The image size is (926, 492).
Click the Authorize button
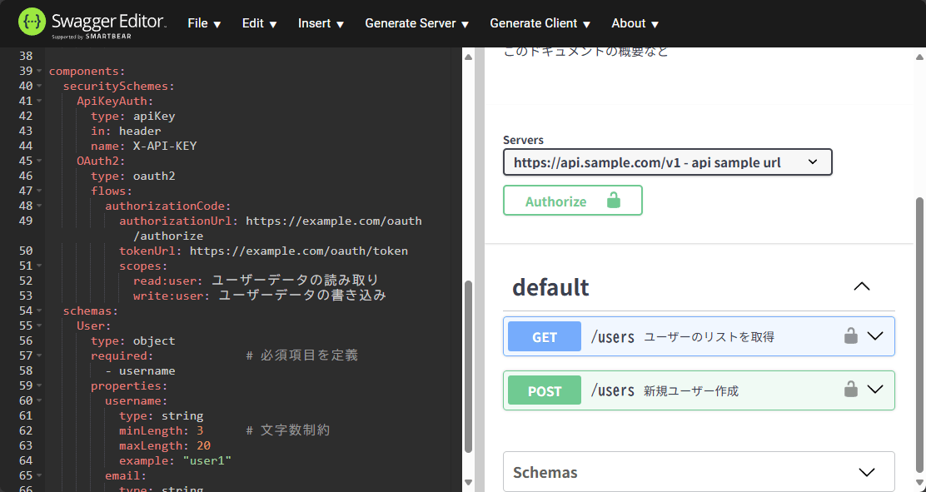[x=573, y=200]
